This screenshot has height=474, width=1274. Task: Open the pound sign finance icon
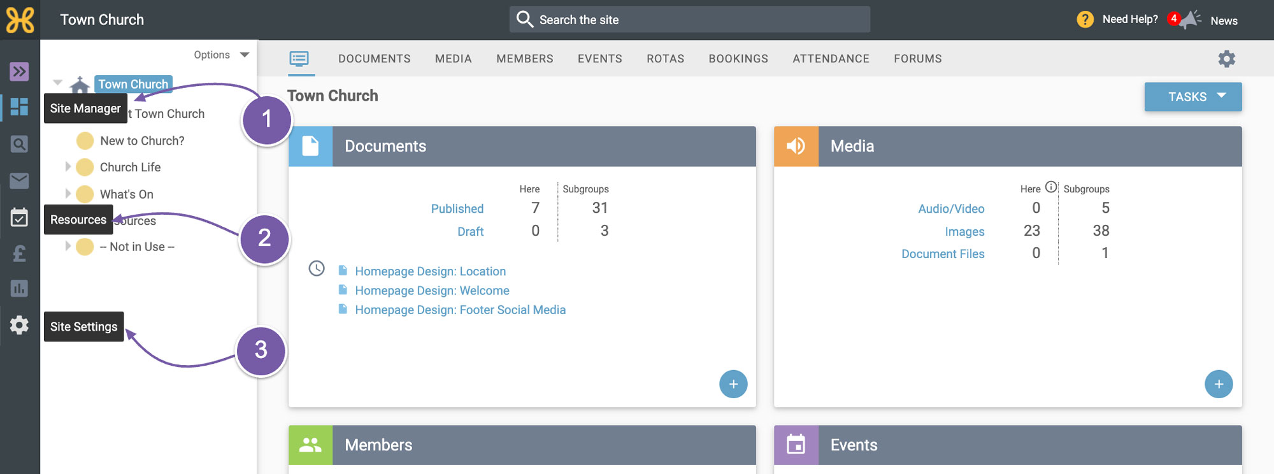[19, 254]
